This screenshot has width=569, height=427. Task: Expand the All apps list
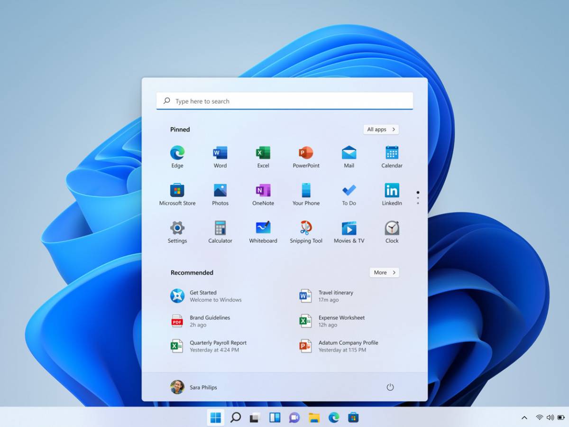381,129
